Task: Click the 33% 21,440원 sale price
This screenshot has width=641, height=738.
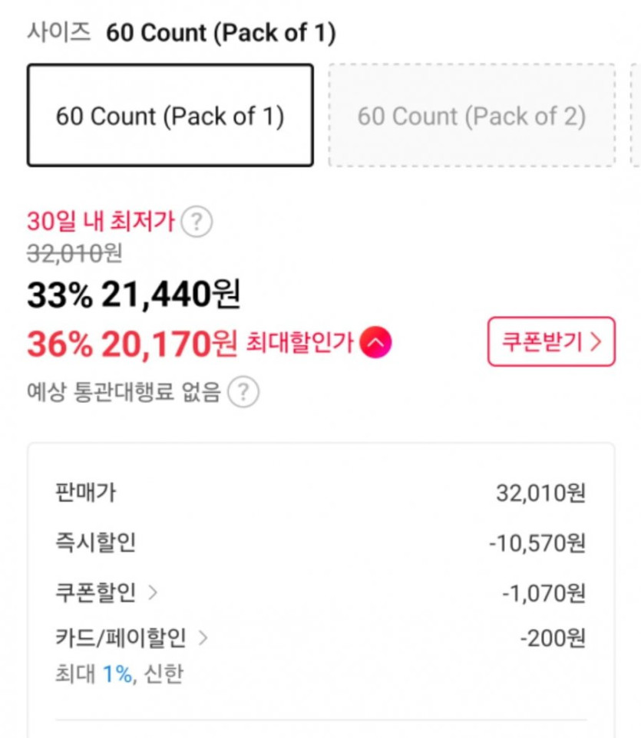Action: point(134,295)
